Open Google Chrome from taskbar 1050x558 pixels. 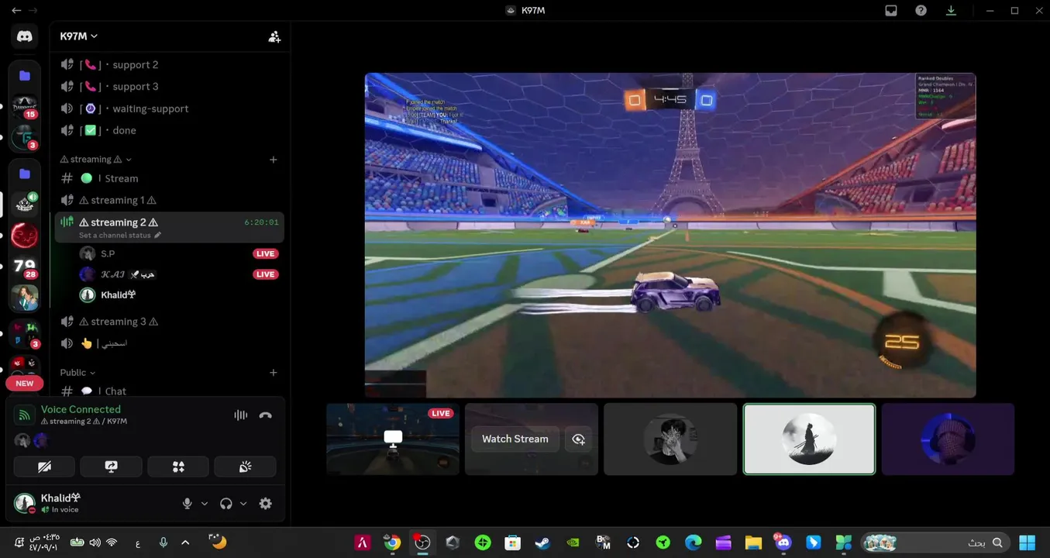(x=392, y=542)
